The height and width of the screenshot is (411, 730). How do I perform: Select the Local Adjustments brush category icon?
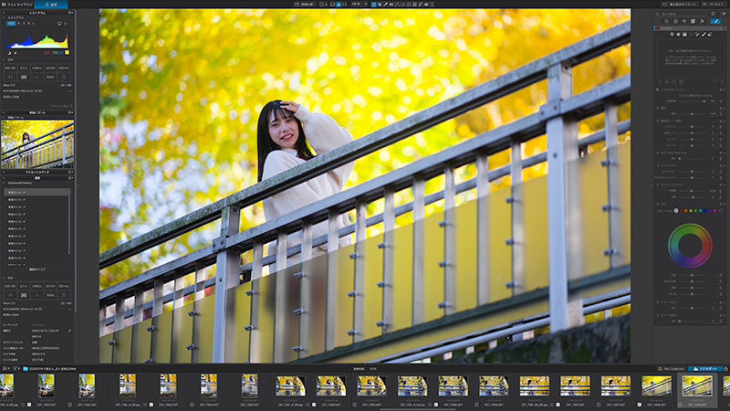click(715, 21)
